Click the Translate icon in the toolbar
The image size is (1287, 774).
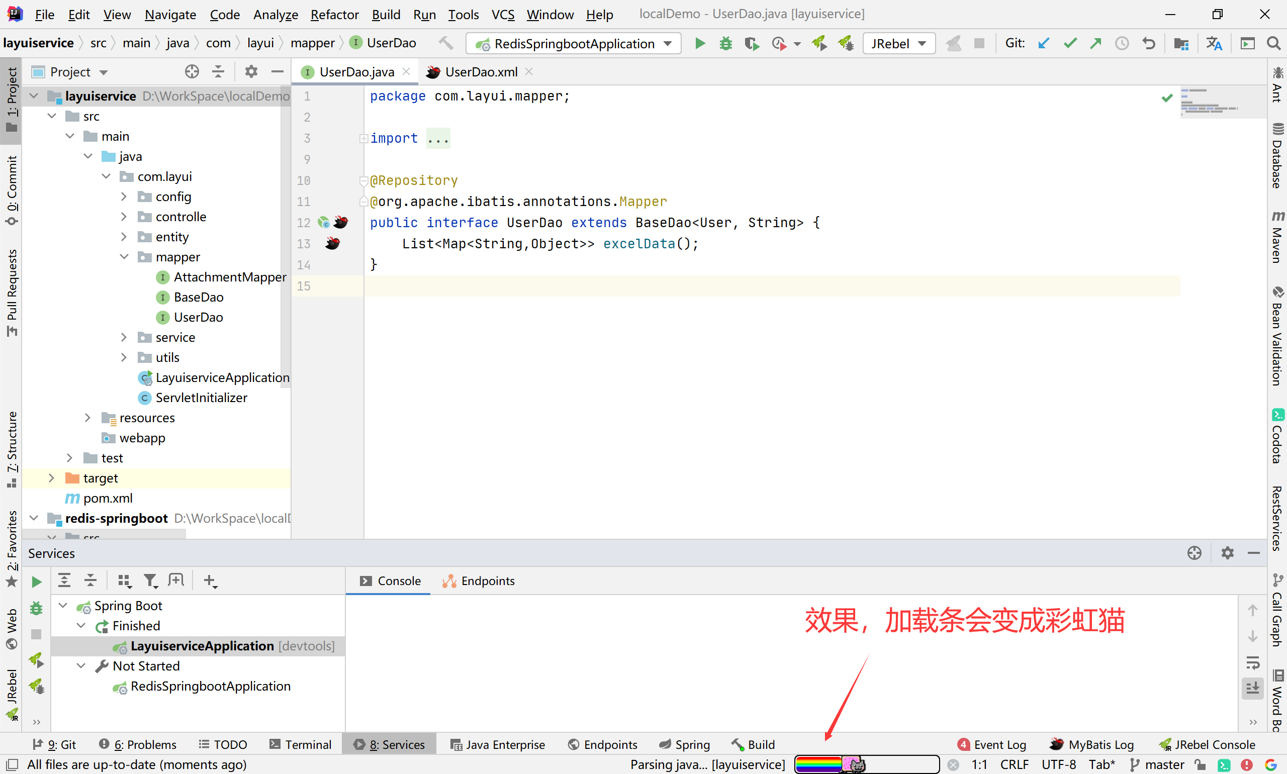(x=1214, y=43)
